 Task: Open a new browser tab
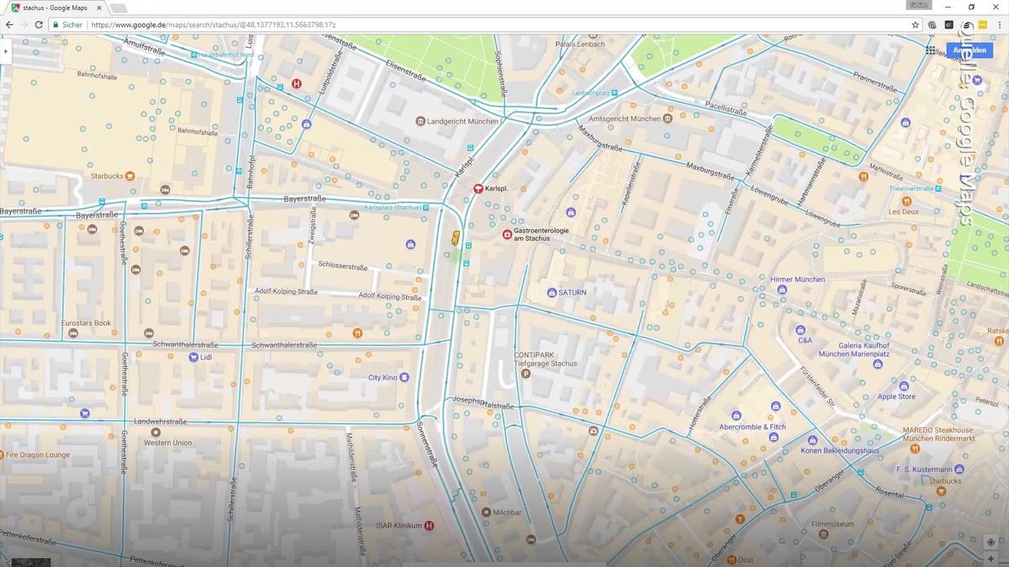click(119, 8)
